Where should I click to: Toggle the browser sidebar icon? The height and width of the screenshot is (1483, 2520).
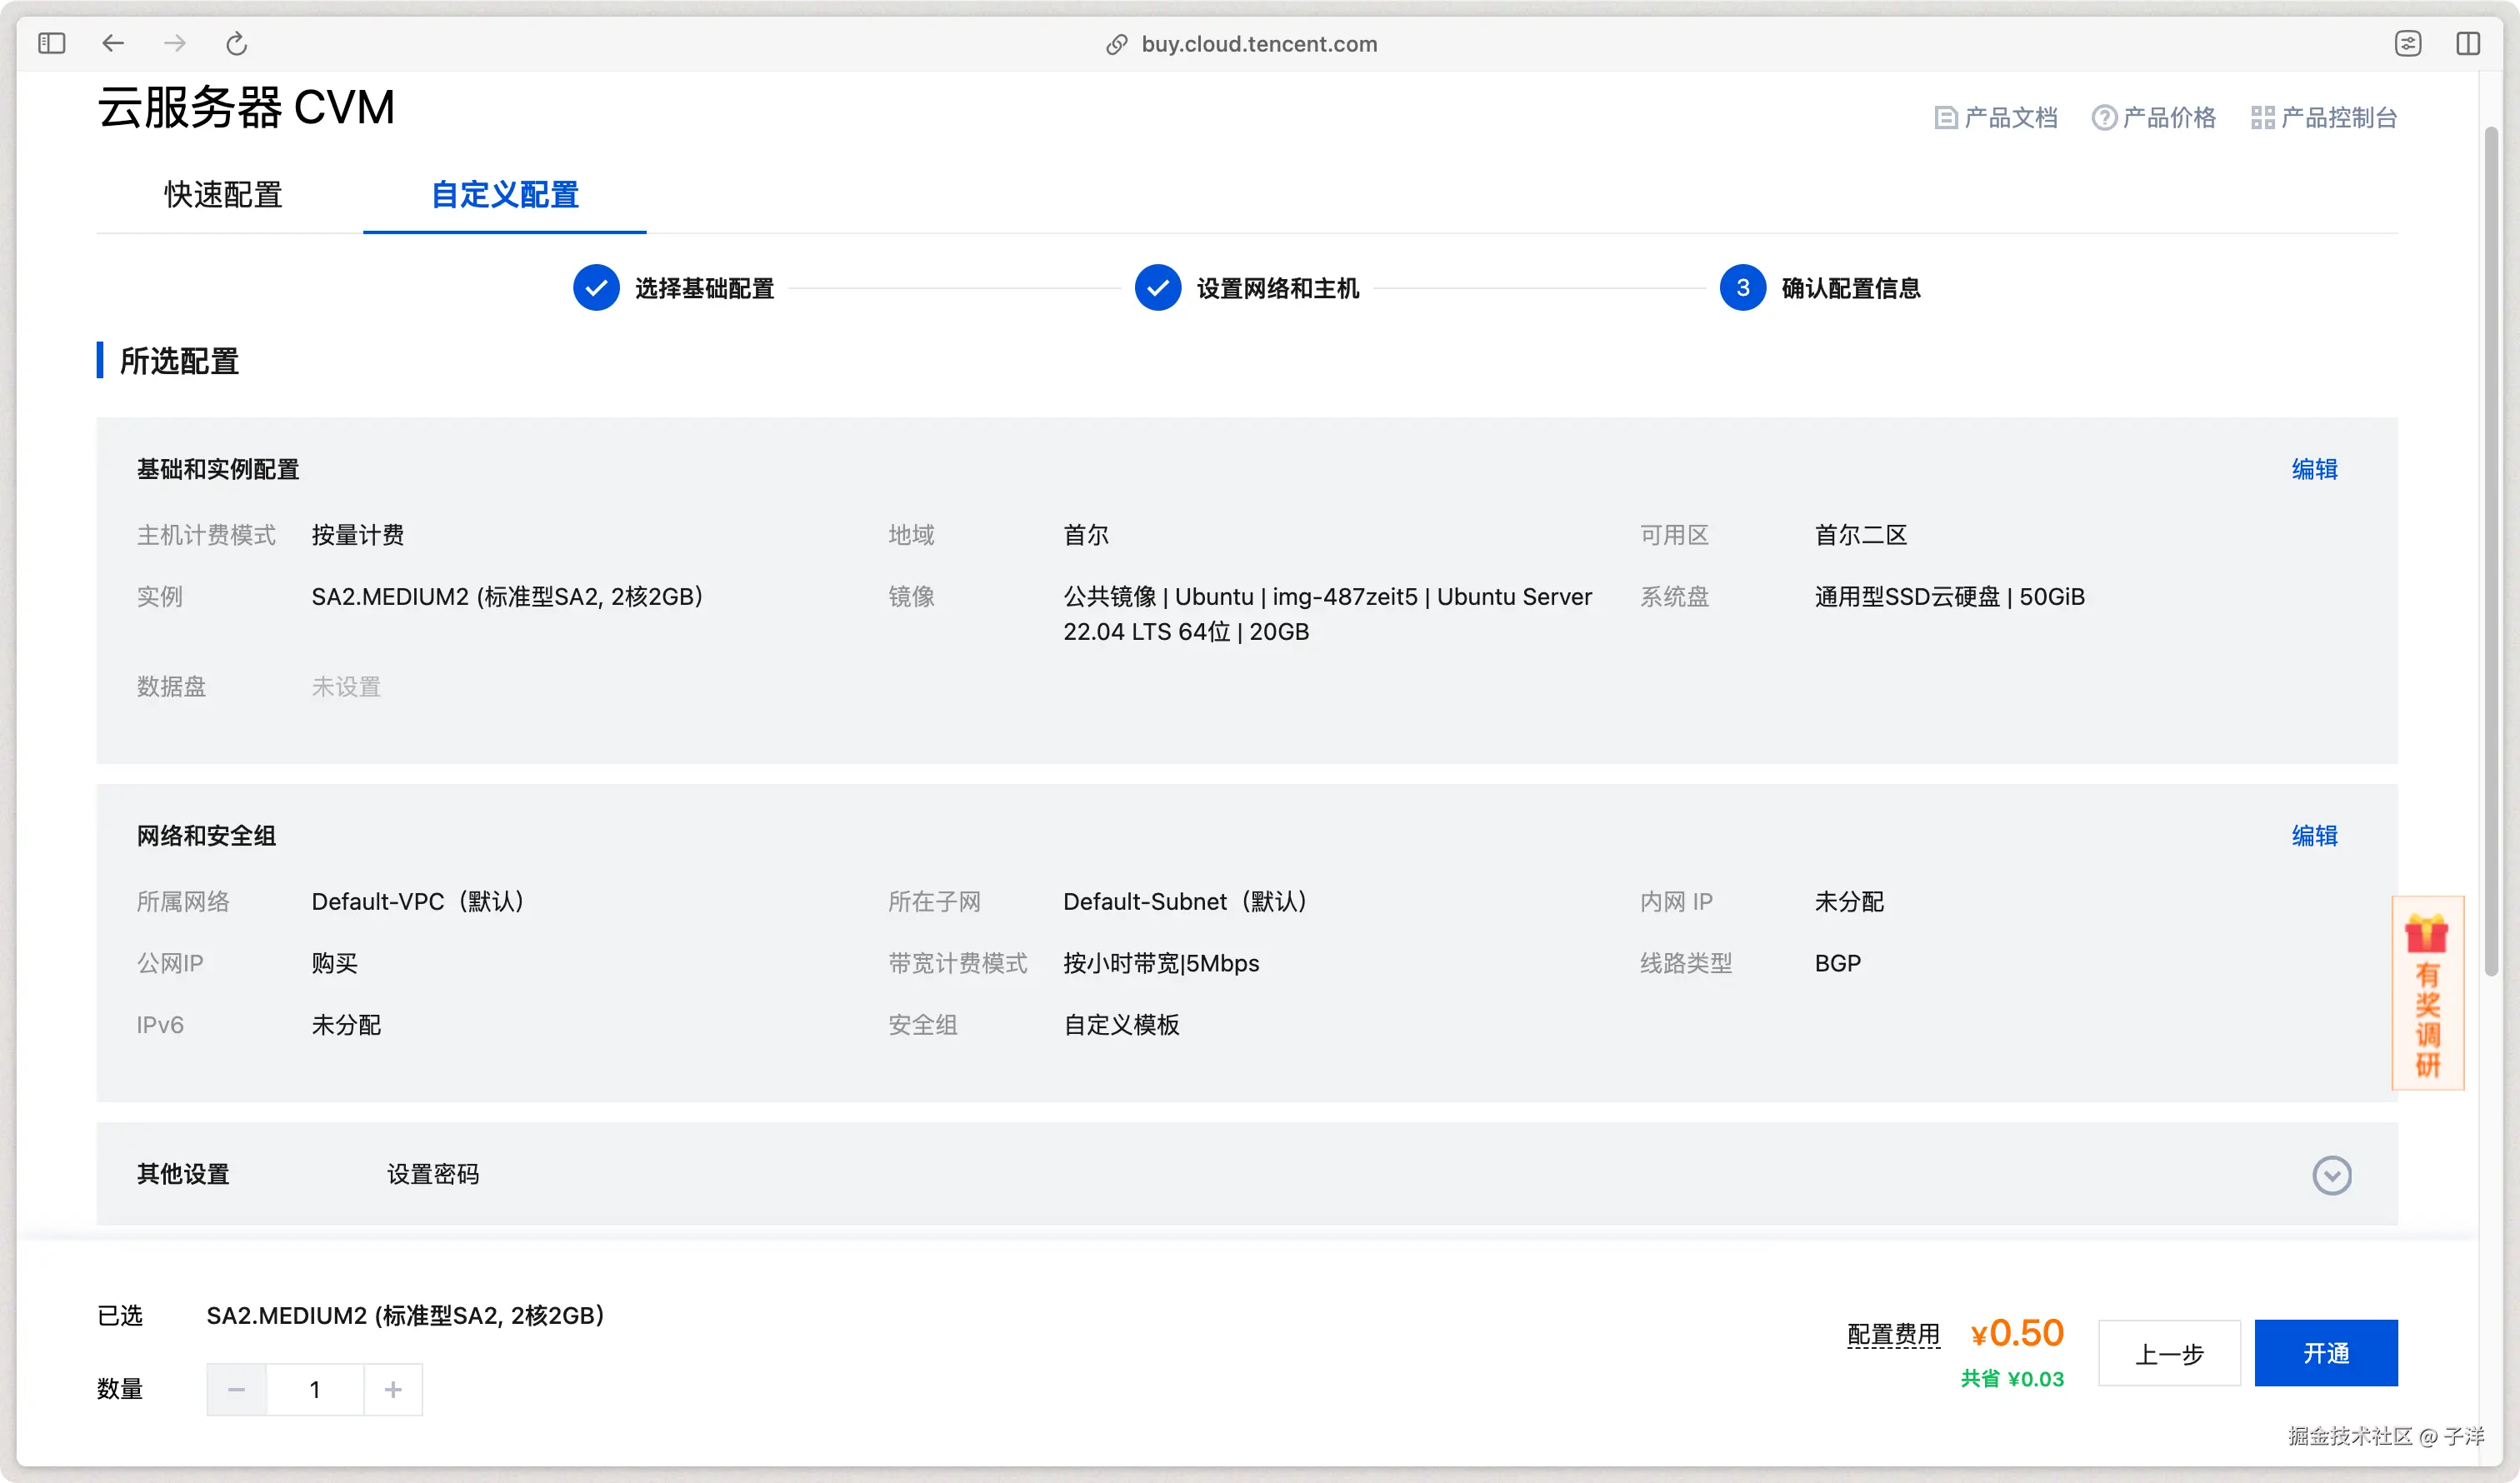[x=51, y=43]
